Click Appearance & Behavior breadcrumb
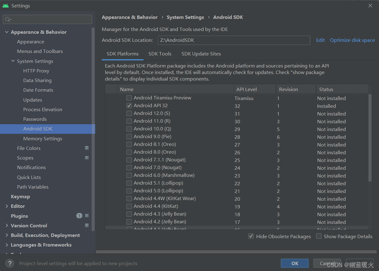This screenshot has height=271, width=379. coord(130,17)
